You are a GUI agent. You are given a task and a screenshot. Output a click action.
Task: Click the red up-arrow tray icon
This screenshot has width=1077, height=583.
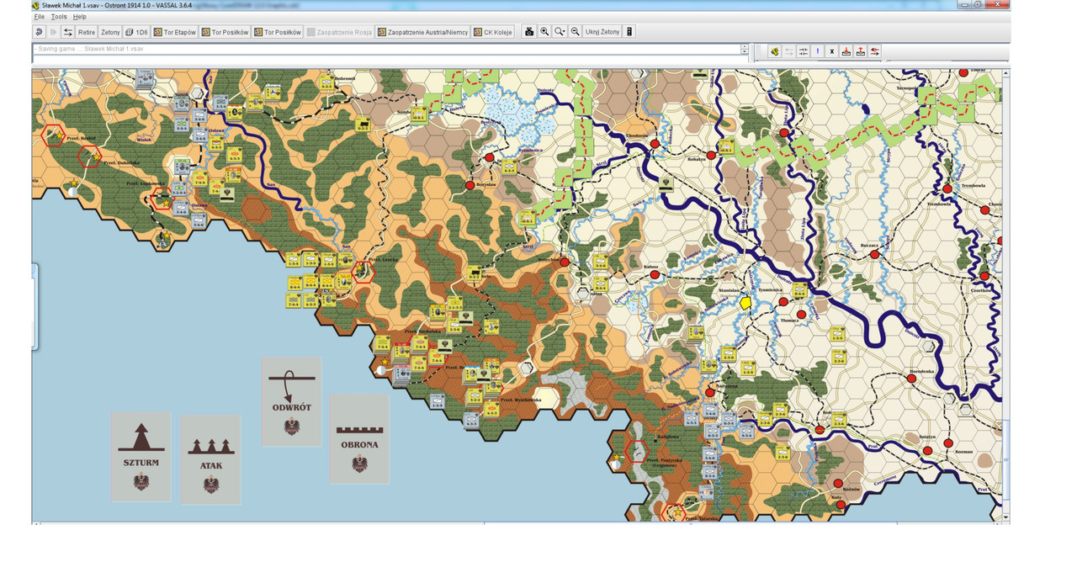[x=861, y=51]
